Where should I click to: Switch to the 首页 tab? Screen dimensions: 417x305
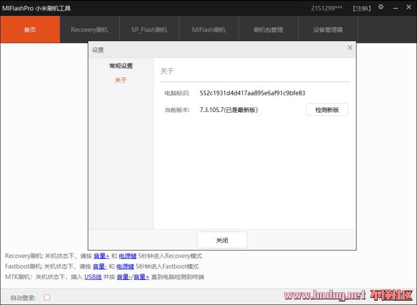point(30,30)
